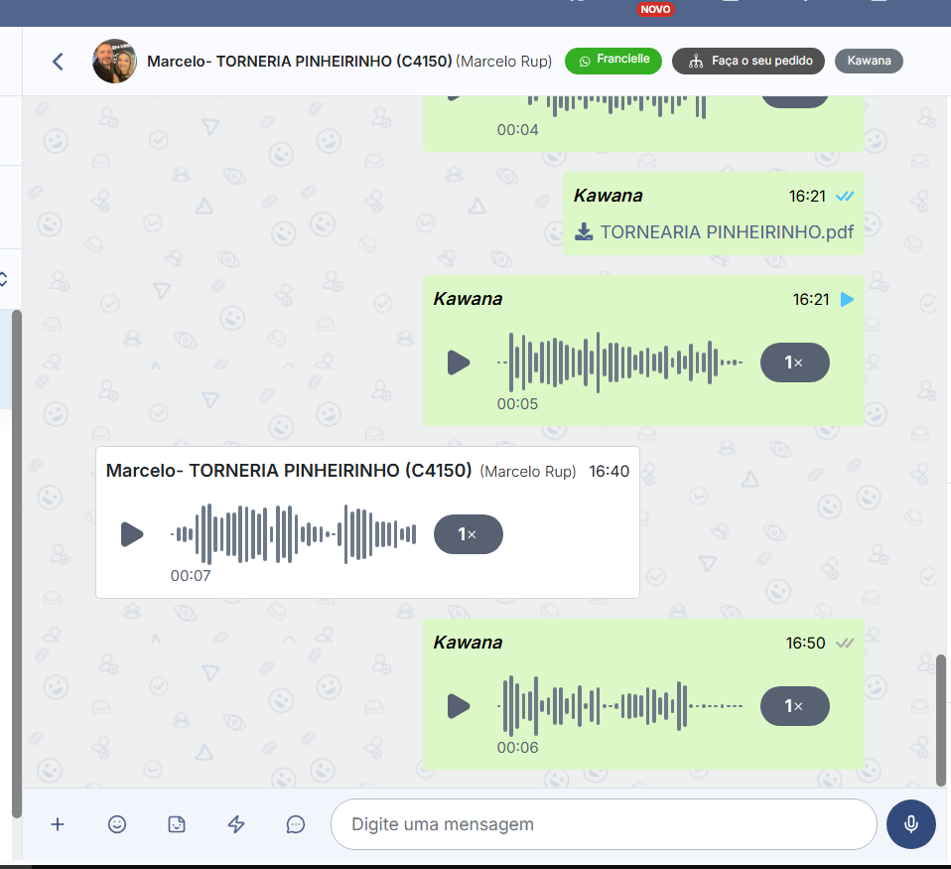Click the 'Digite uma mensagem' input field
Screen dimensions: 951x869
pos(603,824)
